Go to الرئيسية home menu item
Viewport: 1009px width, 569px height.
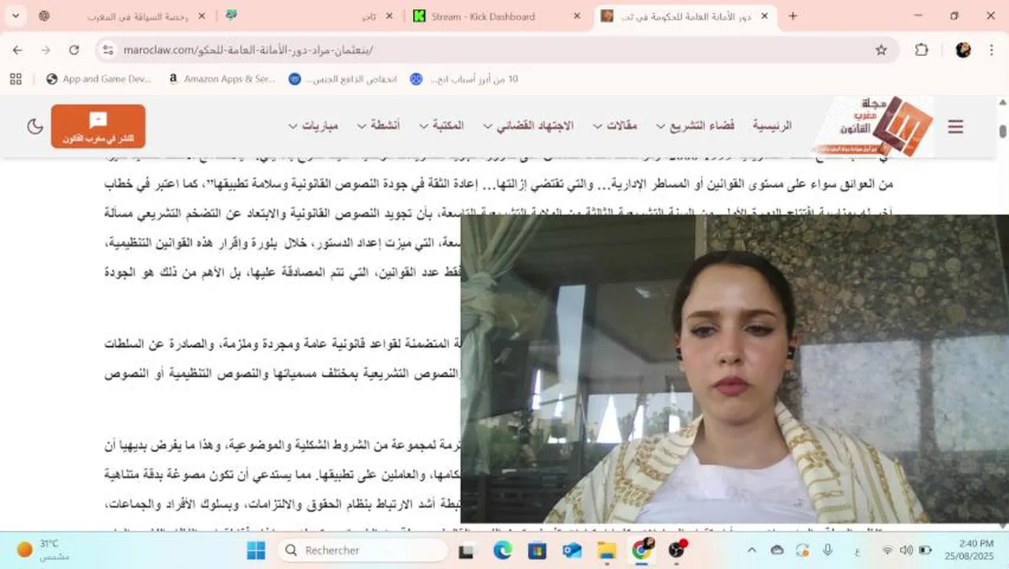click(x=772, y=126)
